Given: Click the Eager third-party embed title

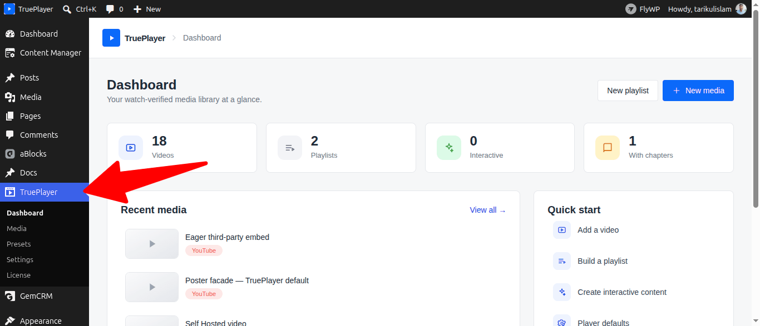Looking at the screenshot, I should 227,237.
